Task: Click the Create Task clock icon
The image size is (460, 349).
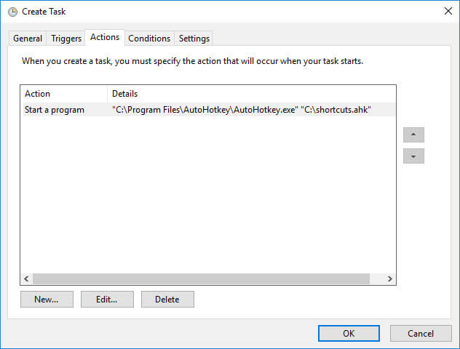Action: point(12,12)
